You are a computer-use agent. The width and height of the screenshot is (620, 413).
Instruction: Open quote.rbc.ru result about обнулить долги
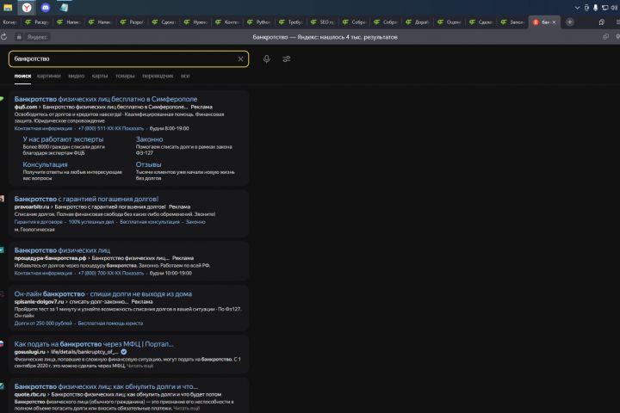106,386
